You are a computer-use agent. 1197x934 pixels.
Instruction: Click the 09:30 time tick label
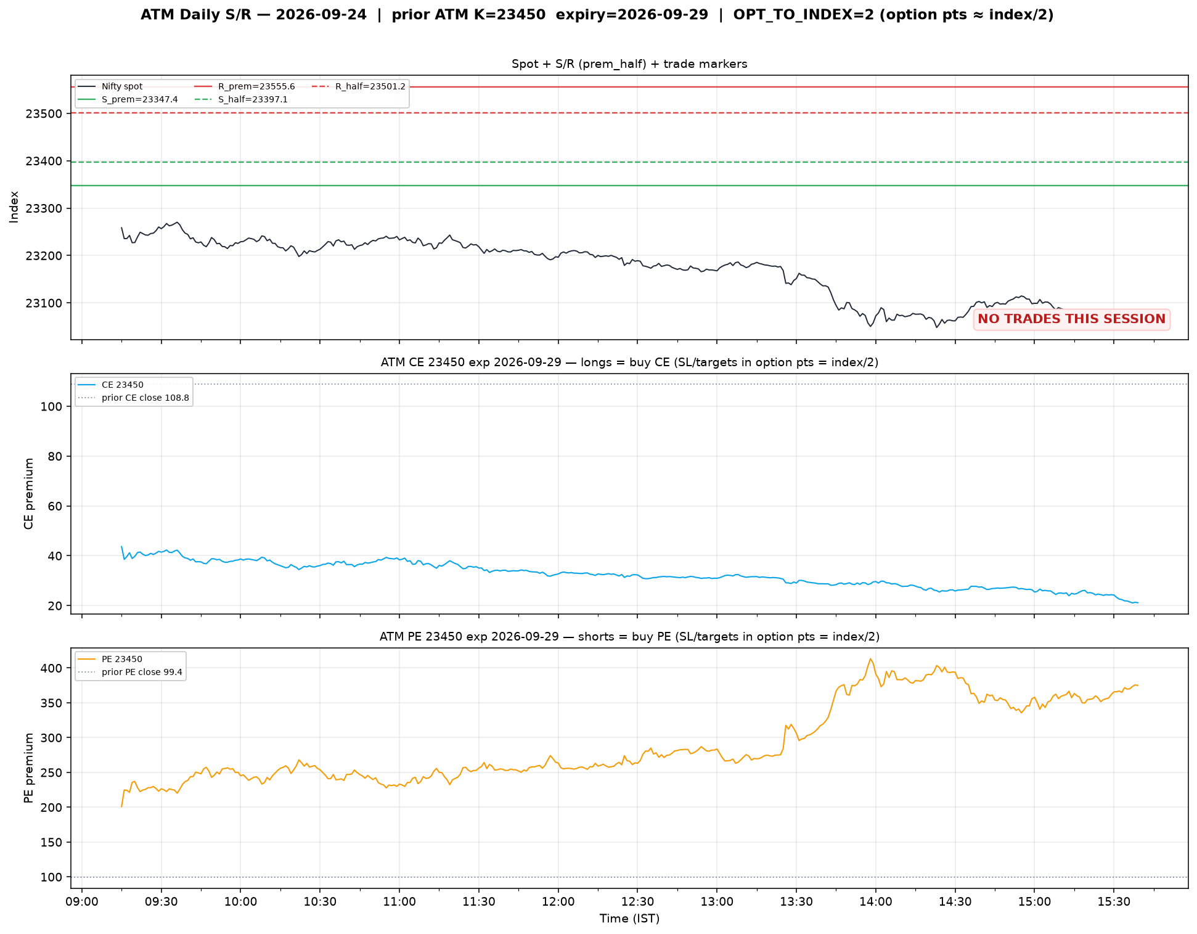coord(161,901)
